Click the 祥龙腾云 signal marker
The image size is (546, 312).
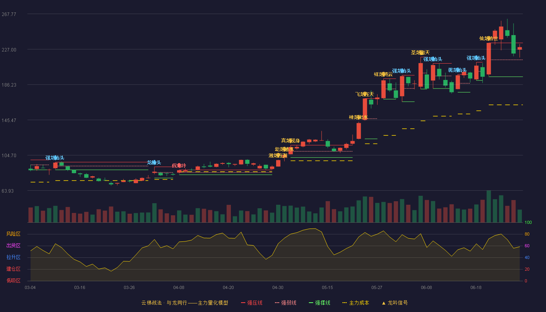click(x=383, y=74)
